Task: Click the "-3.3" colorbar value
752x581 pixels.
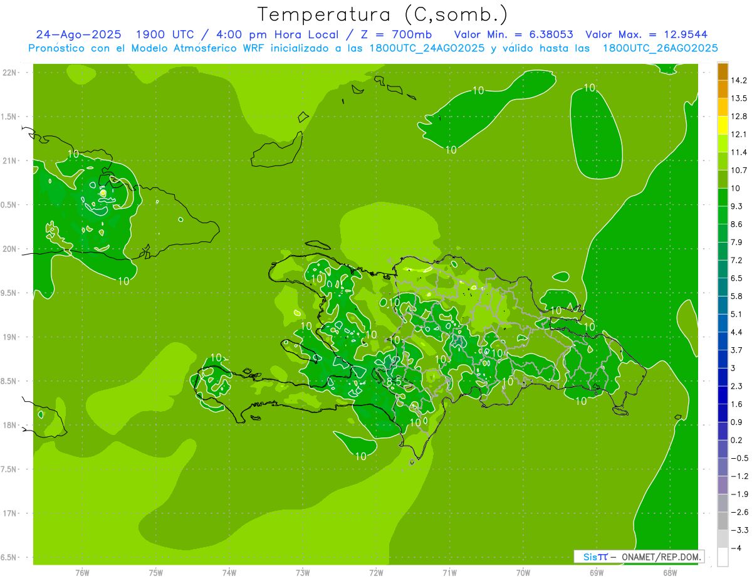Action: click(x=739, y=530)
